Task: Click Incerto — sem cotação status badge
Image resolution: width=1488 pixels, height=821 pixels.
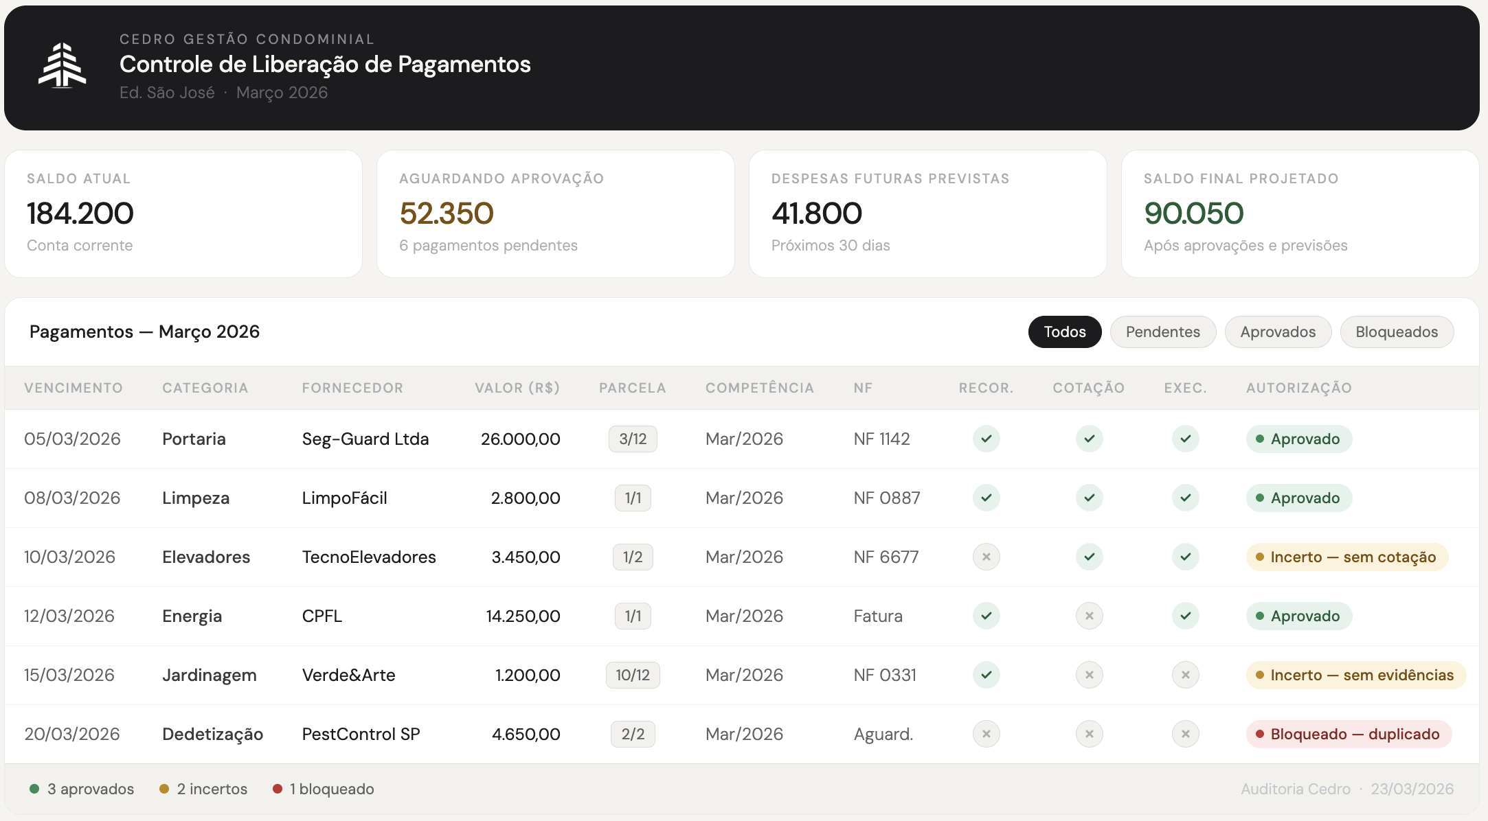Action: click(1346, 557)
